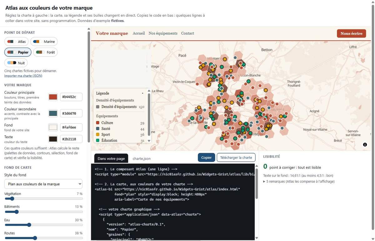The height and width of the screenshot is (241, 375).
Task: Click the Copier button
Action: click(x=206, y=158)
